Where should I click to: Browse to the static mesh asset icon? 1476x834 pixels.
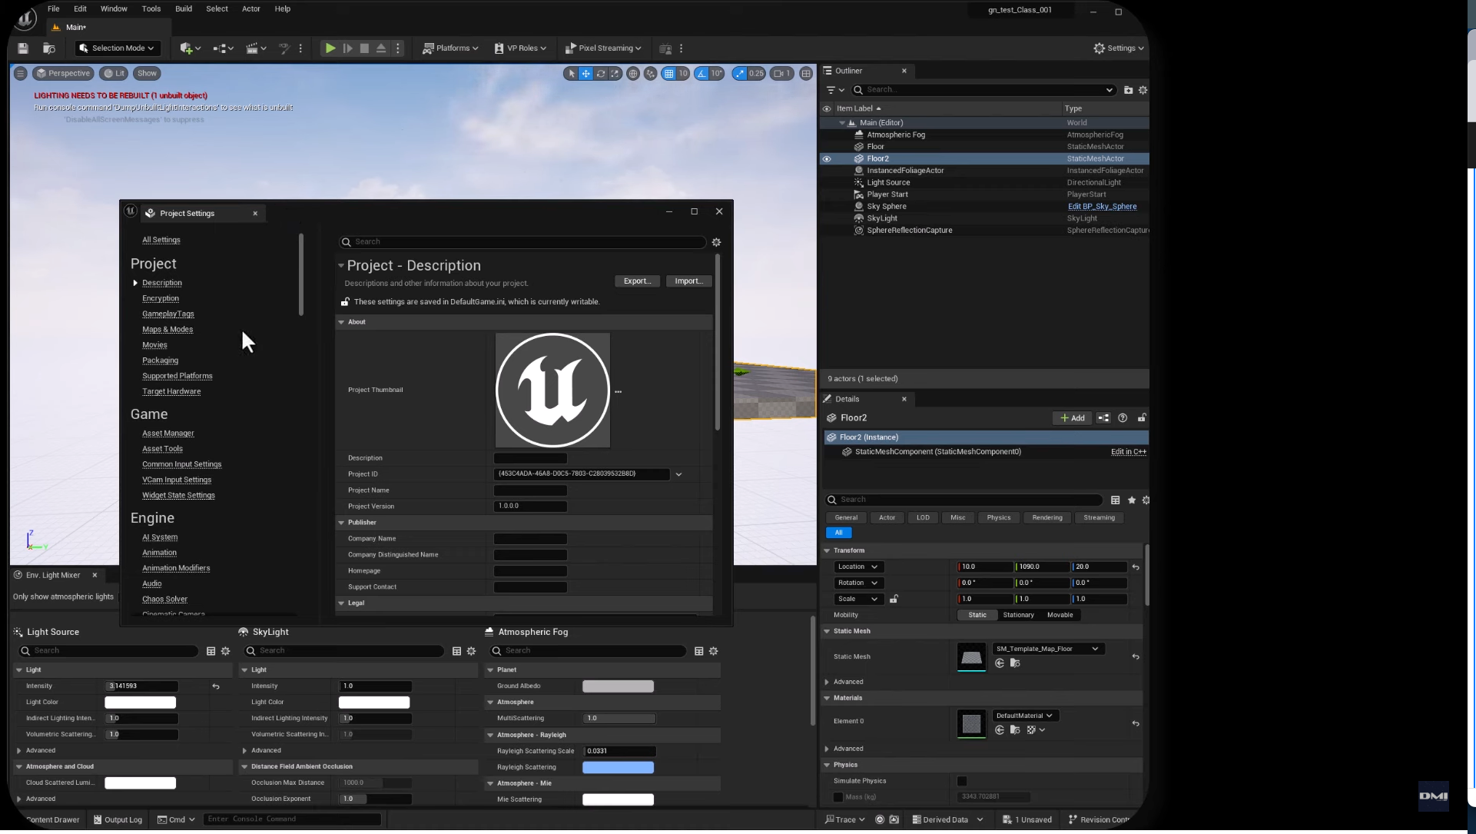click(x=1015, y=663)
